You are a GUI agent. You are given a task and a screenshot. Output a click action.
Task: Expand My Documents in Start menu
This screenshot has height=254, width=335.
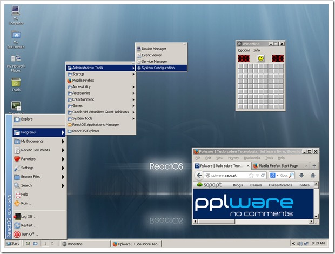coord(39,141)
